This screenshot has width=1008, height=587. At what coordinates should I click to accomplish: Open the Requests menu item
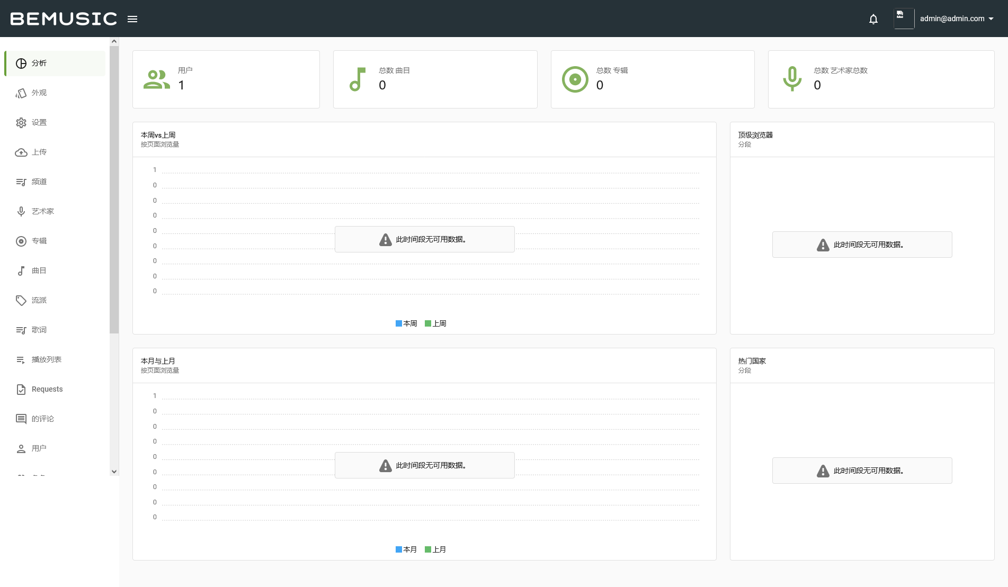point(47,390)
